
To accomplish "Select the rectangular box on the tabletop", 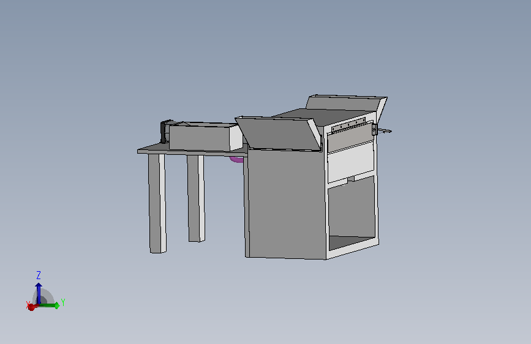I will (x=205, y=136).
